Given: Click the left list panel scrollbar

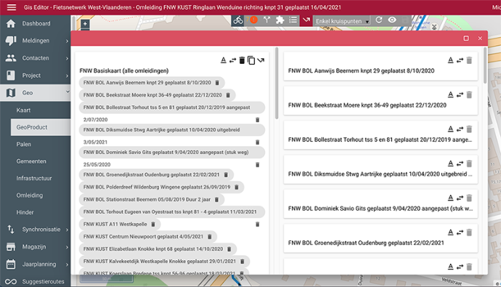Looking at the screenshot, I should (x=277, y=84).
